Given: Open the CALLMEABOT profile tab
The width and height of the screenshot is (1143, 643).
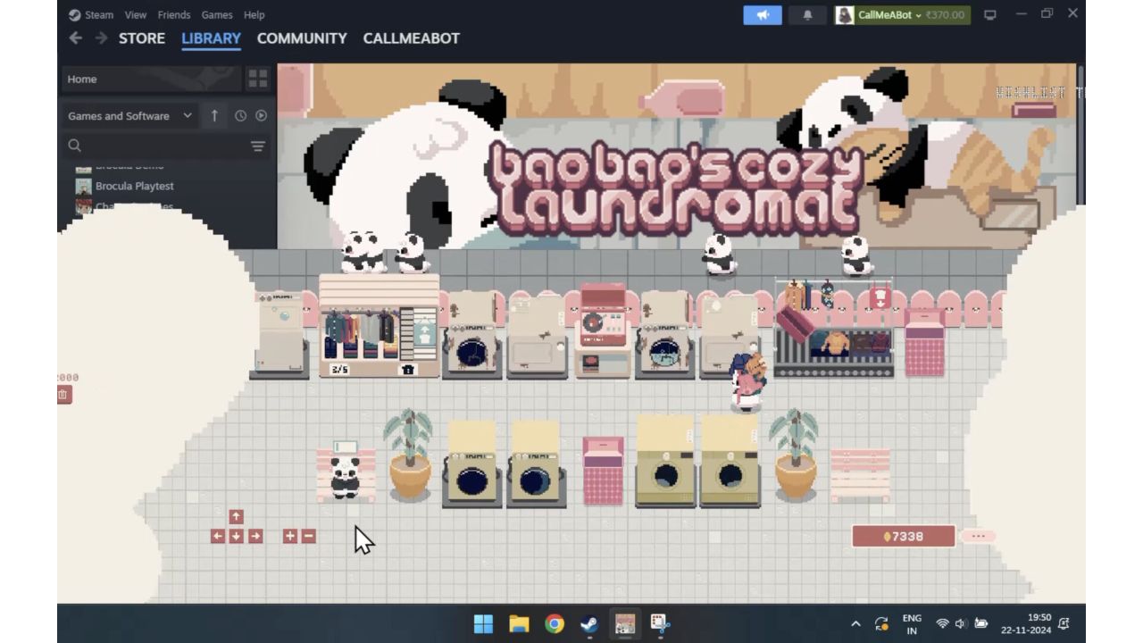Looking at the screenshot, I should 412,38.
